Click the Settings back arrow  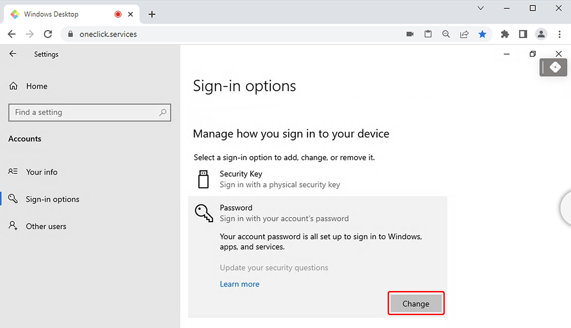[x=13, y=54]
